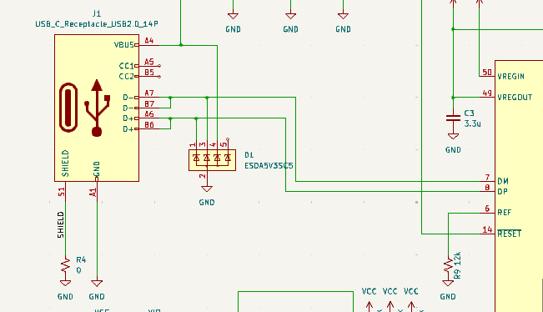Click the DP pin 8 on IC
543x312 pixels.
487,192
